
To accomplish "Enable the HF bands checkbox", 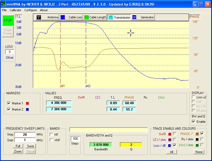I will pyautogui.click(x=52, y=134).
